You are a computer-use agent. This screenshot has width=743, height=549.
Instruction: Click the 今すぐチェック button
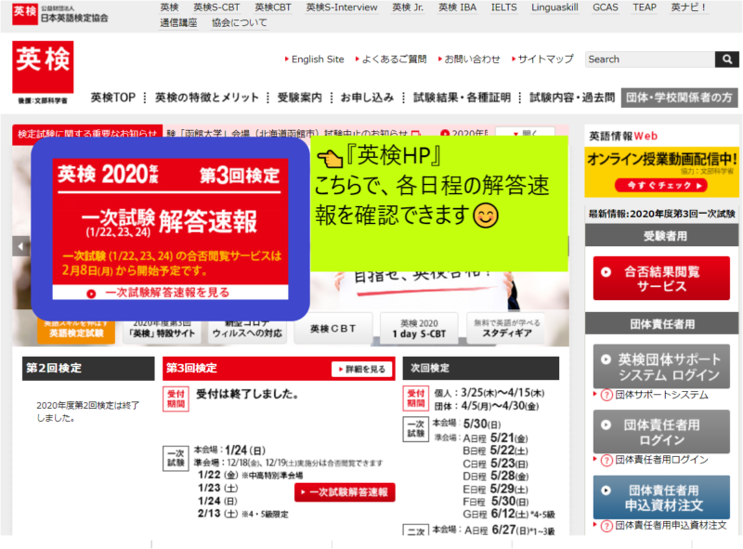point(661,183)
